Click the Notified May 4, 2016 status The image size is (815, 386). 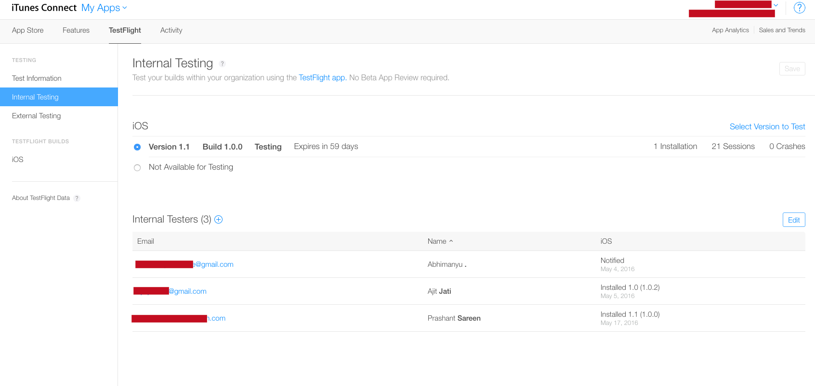pos(618,264)
